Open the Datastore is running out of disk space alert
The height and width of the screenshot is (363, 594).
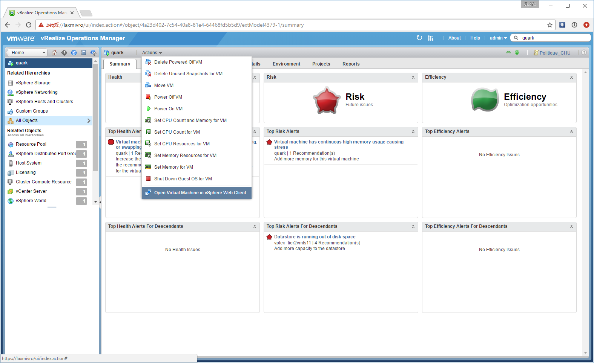click(315, 237)
